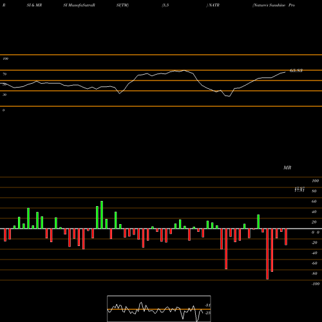Click the MR axis label 60
This screenshot has height=322, width=322.
[x=314, y=202]
